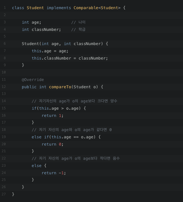Screen dimensions: 183x202
Task: Click 'this.classNumber = classNumber;' on line 8
Action: (70, 58)
